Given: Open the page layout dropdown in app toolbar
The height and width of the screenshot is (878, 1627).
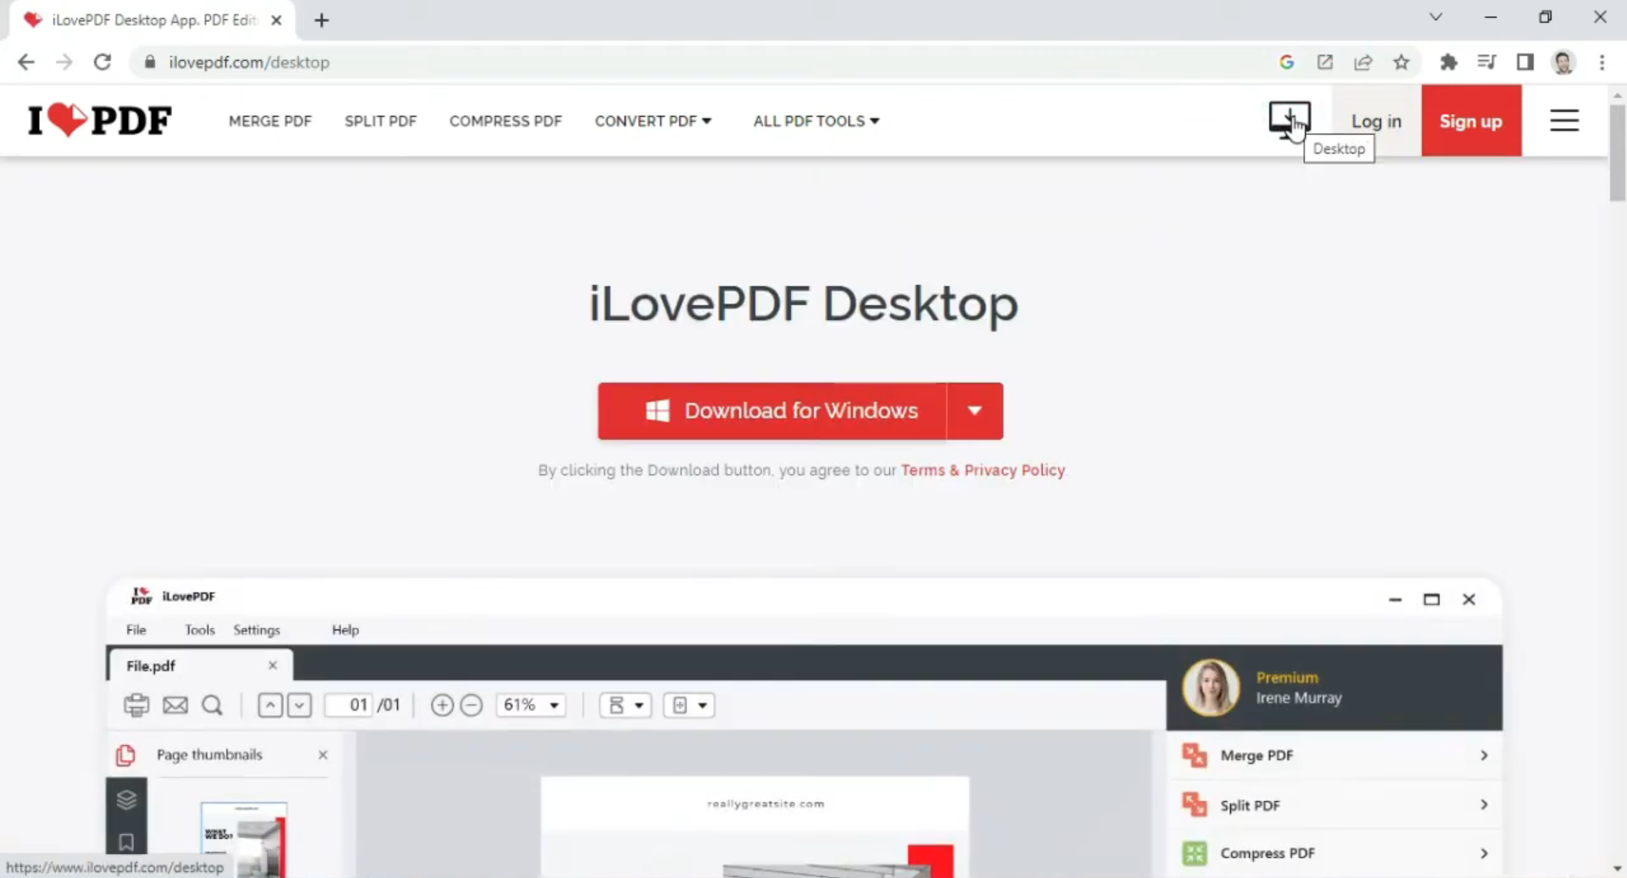Looking at the screenshot, I should click(626, 705).
